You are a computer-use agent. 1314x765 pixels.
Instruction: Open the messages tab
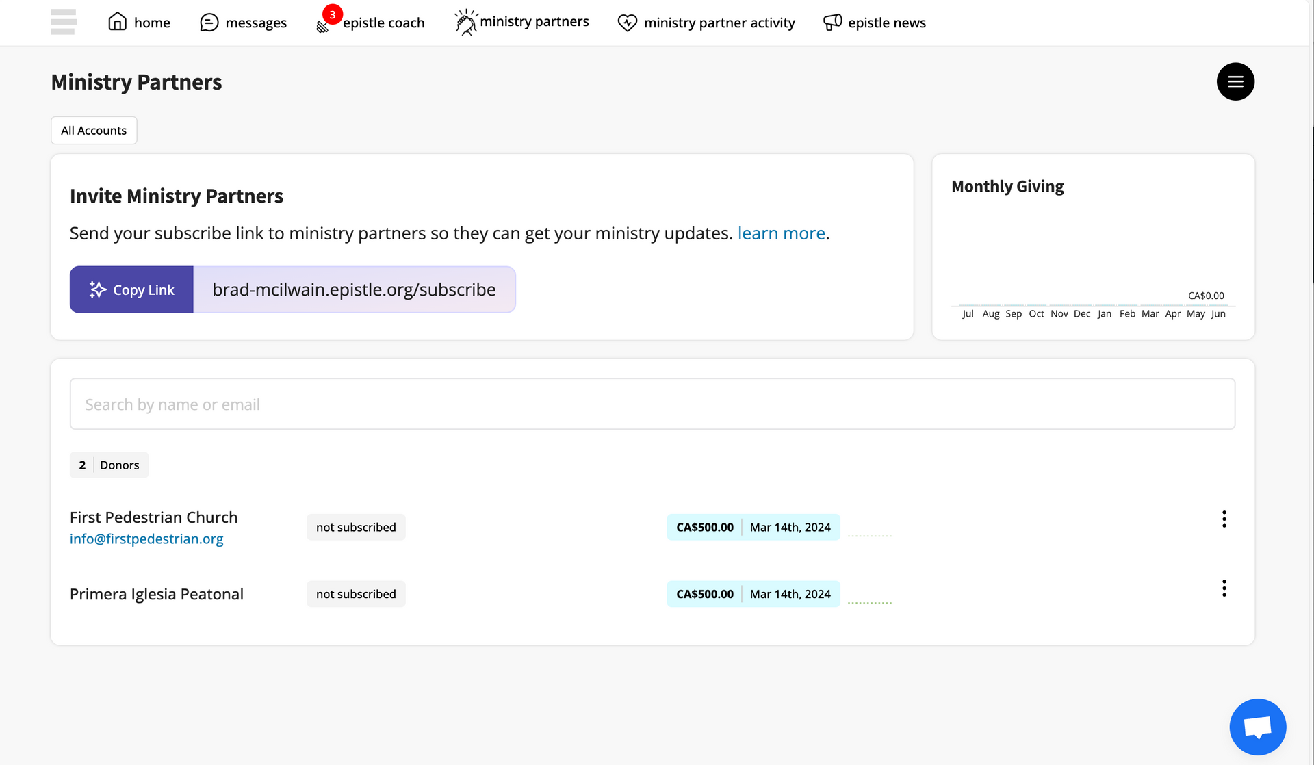pos(244,23)
